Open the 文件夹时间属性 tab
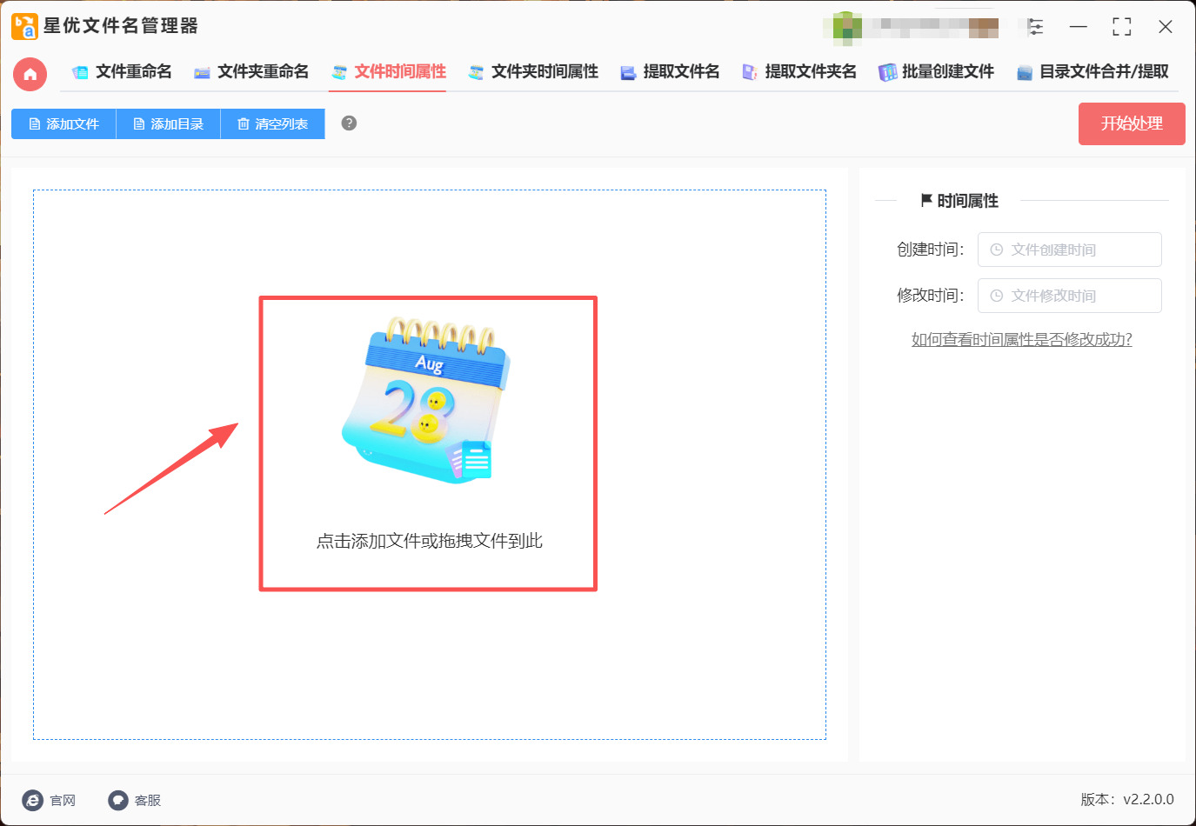 tap(533, 72)
